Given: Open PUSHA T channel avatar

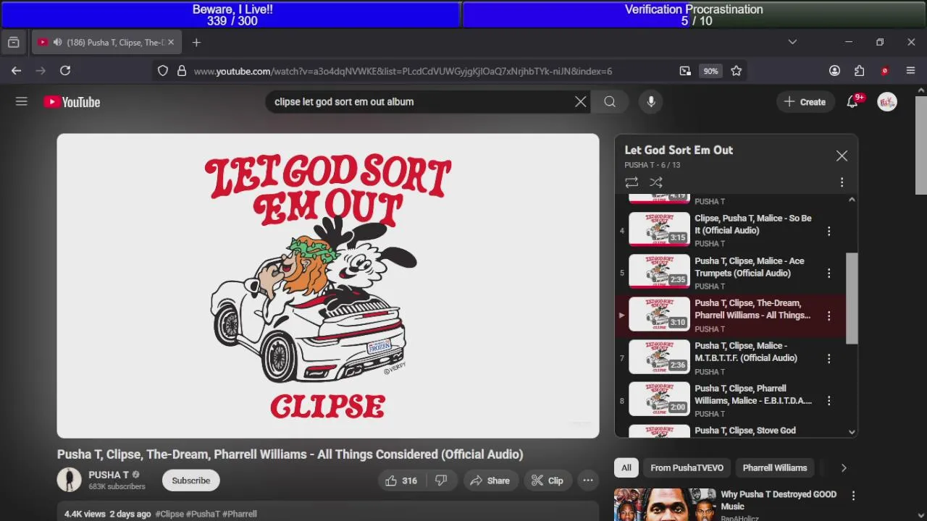Looking at the screenshot, I should point(70,480).
